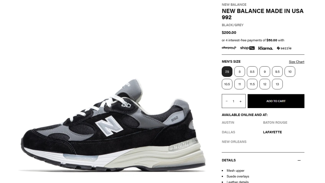Choose size 13 option
This screenshot has height=183, width=325.
[x=277, y=84]
